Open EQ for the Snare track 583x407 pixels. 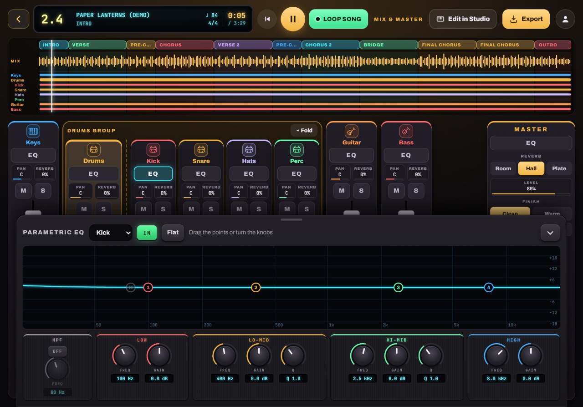click(201, 173)
